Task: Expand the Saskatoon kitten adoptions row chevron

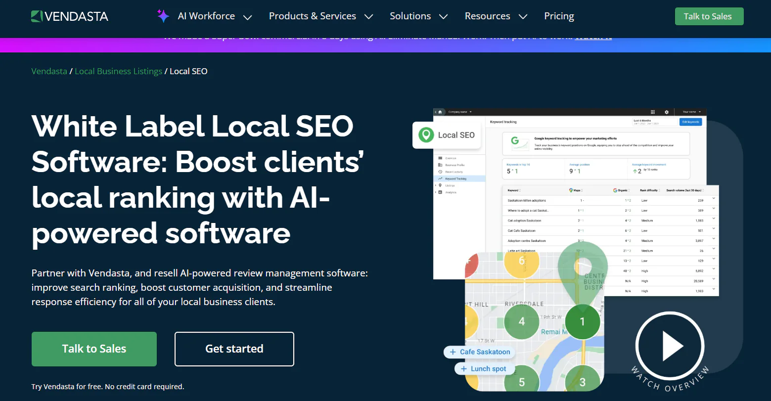Action: pyautogui.click(x=714, y=198)
